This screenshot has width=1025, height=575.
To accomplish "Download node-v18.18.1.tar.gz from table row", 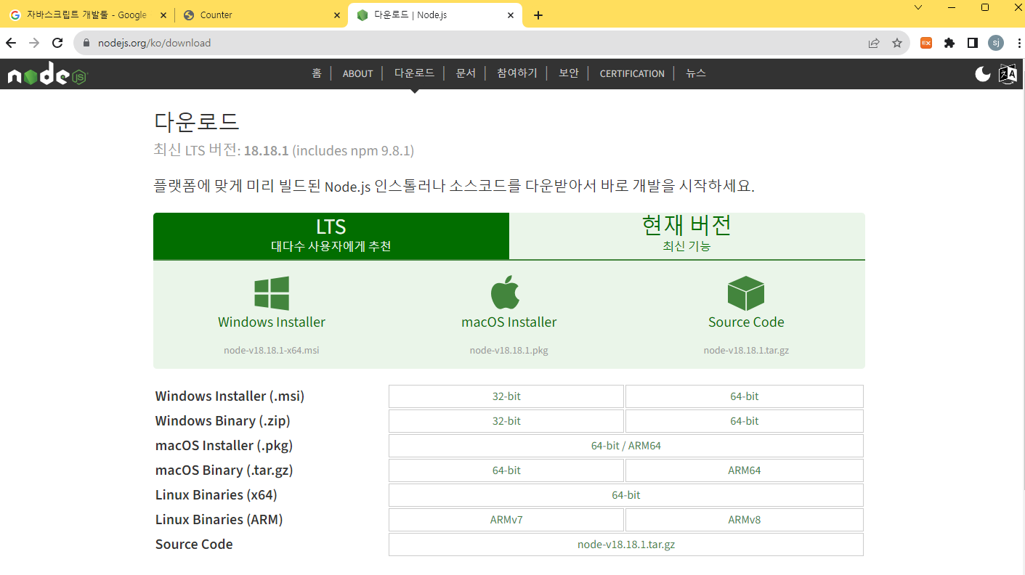I will point(626,545).
